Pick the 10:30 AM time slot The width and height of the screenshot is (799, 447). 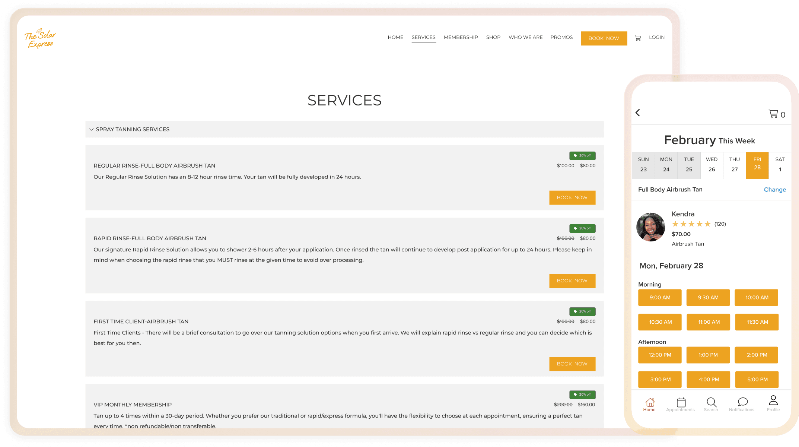point(660,322)
